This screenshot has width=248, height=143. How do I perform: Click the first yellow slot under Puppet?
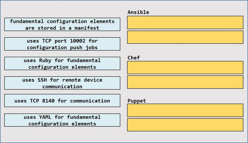coord(185,110)
